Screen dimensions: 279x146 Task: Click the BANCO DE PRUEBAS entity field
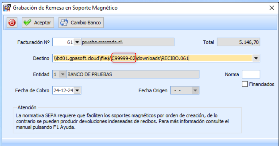[x=132, y=75]
